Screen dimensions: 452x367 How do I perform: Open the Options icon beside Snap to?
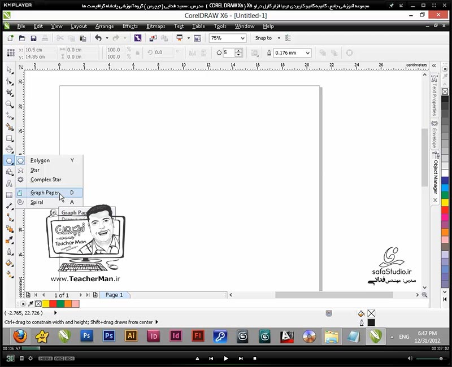(x=288, y=38)
